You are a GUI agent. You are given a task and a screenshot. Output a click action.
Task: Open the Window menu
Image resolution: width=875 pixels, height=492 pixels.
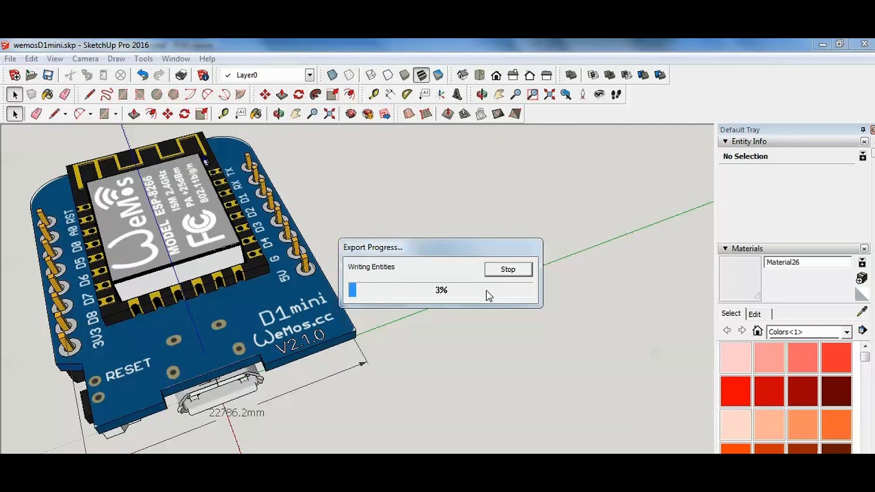(176, 59)
